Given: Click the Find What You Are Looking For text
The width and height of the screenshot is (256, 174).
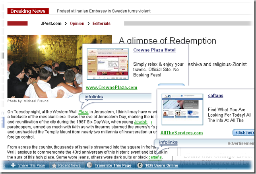Looking at the screenshot, I should point(229,115).
